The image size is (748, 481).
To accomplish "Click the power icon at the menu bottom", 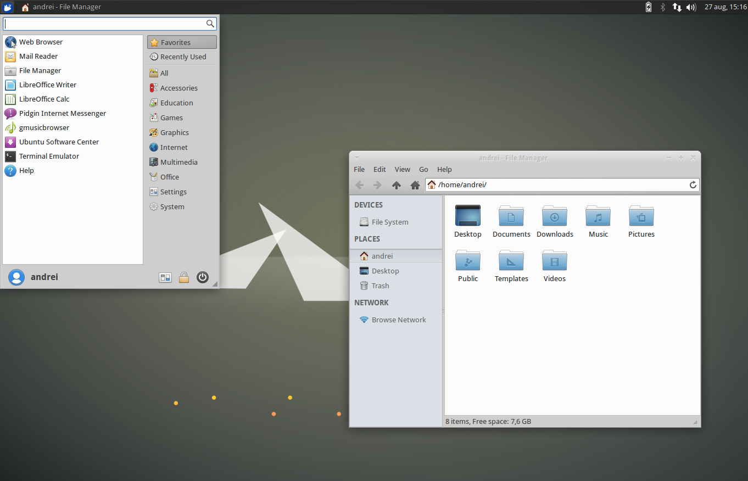I will click(x=203, y=277).
